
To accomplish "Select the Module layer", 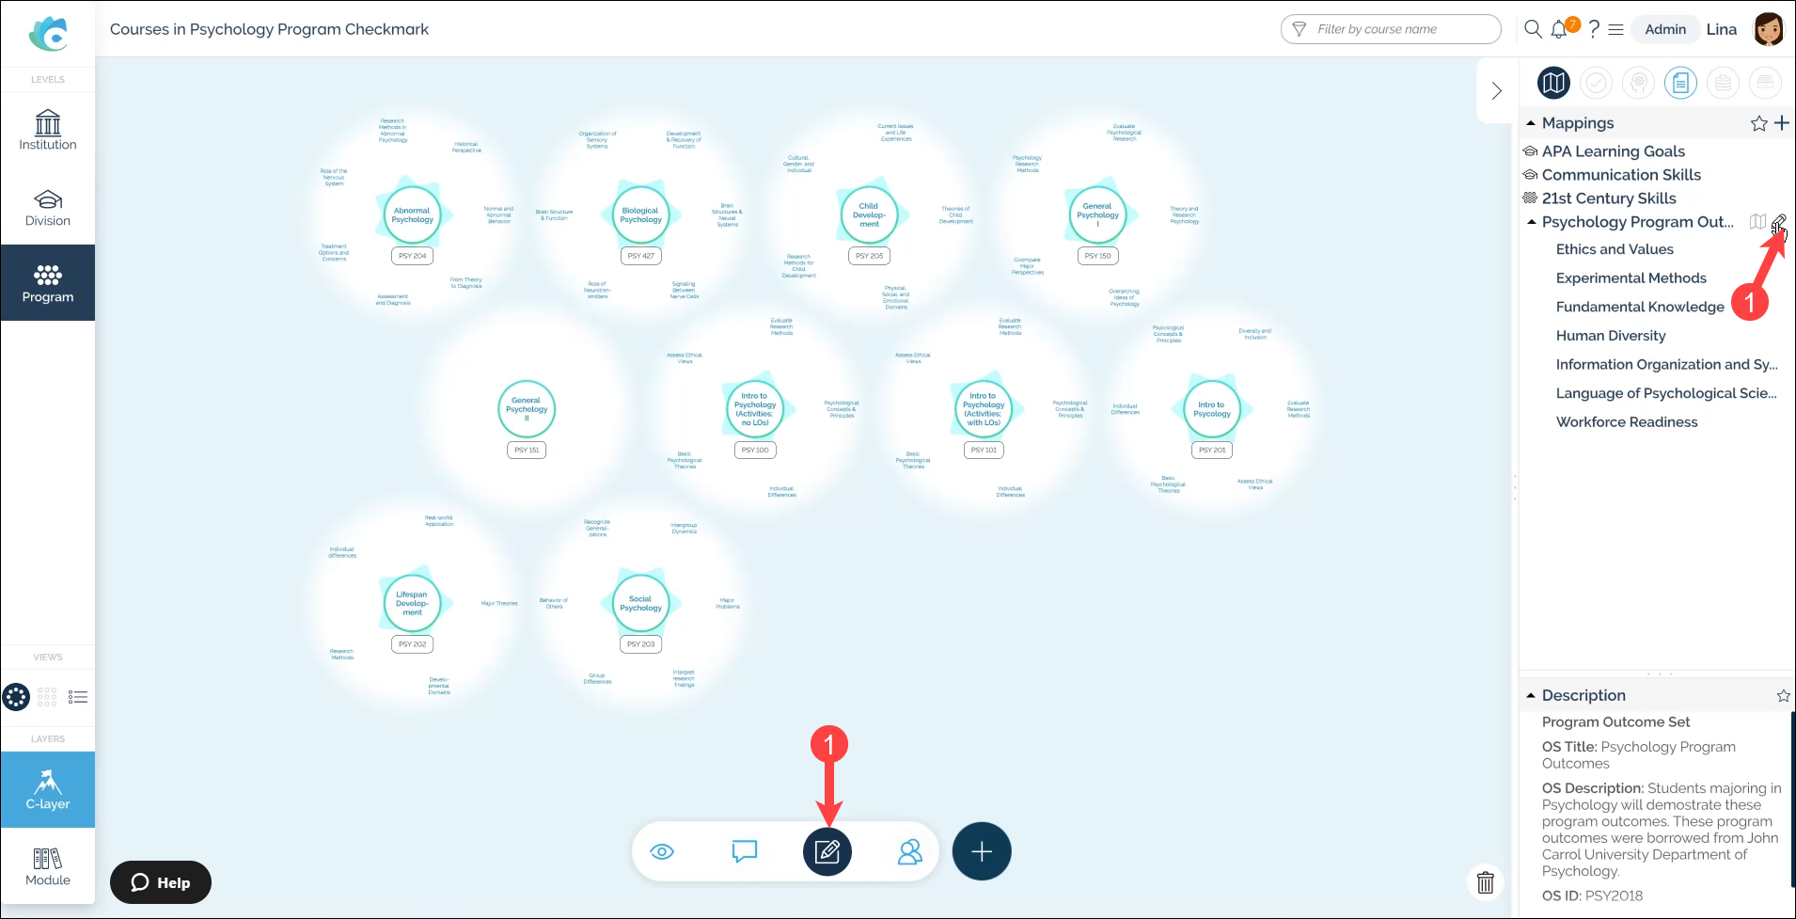I will 48,866.
